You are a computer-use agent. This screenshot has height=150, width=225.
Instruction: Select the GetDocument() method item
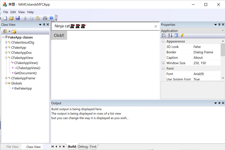tap(25, 73)
